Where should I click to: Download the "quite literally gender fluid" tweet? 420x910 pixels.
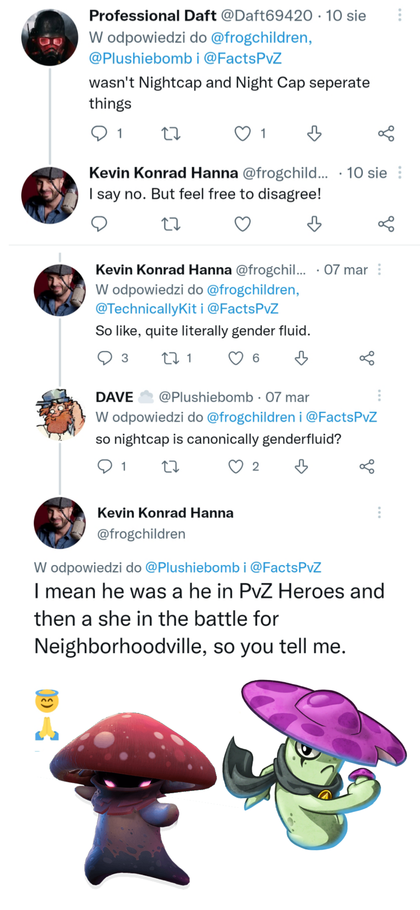(301, 358)
